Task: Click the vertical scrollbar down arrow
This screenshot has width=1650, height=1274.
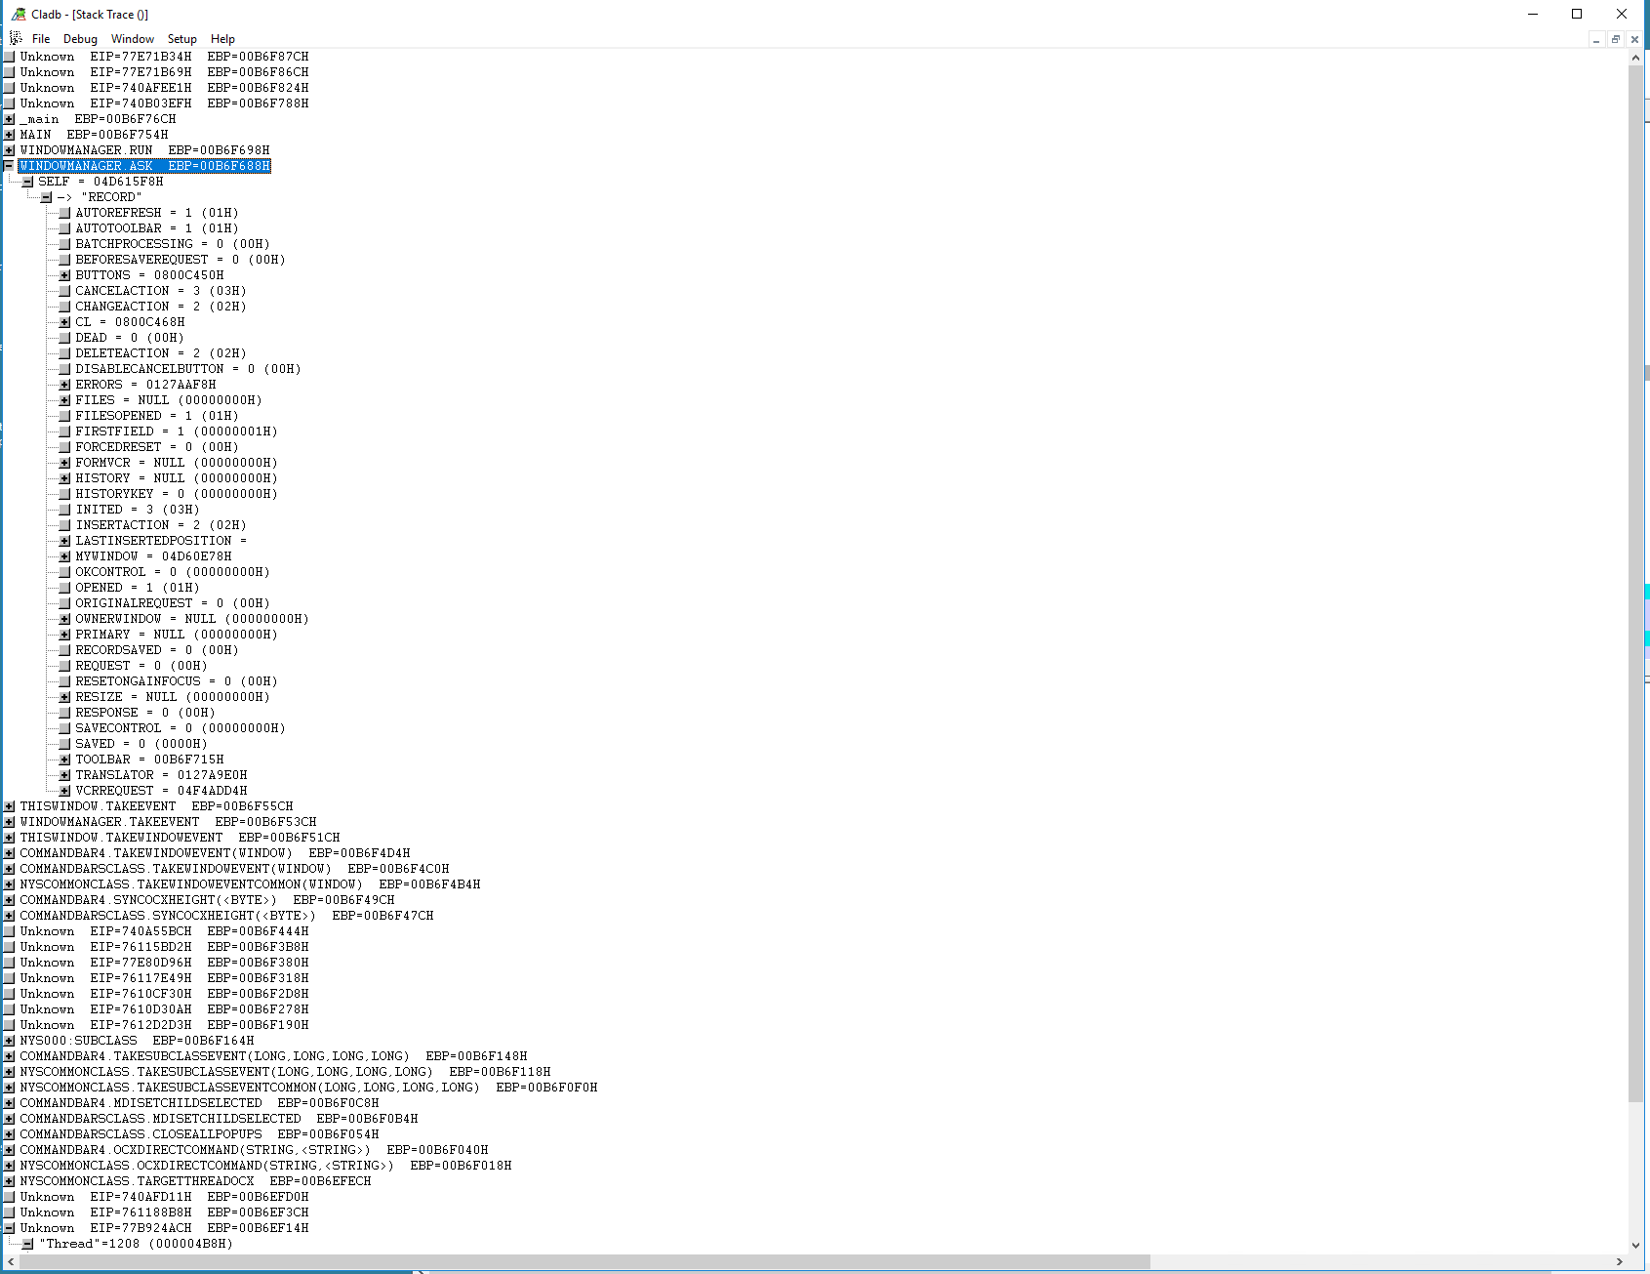Action: [x=1635, y=1245]
